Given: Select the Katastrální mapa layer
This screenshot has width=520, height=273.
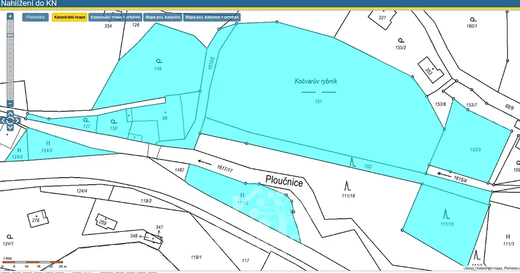Looking at the screenshot, I should click(69, 17).
